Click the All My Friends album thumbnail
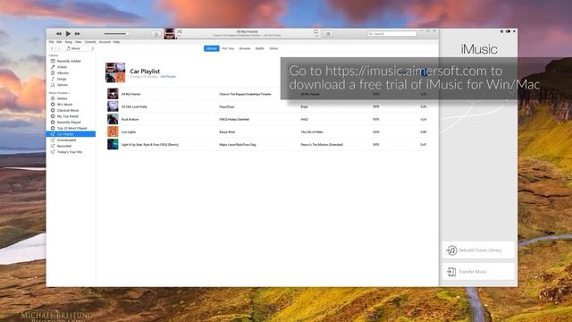The height and width of the screenshot is (322, 572). [x=113, y=94]
